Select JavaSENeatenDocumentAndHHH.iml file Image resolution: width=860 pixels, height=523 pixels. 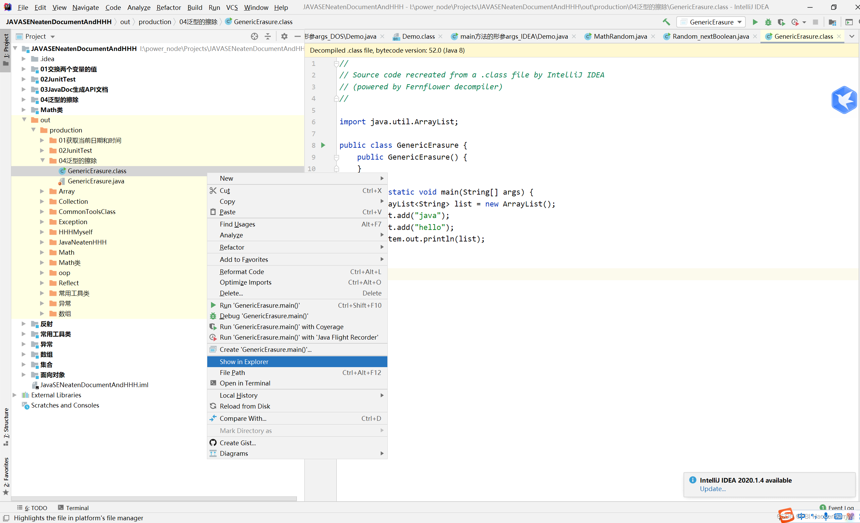[94, 385]
